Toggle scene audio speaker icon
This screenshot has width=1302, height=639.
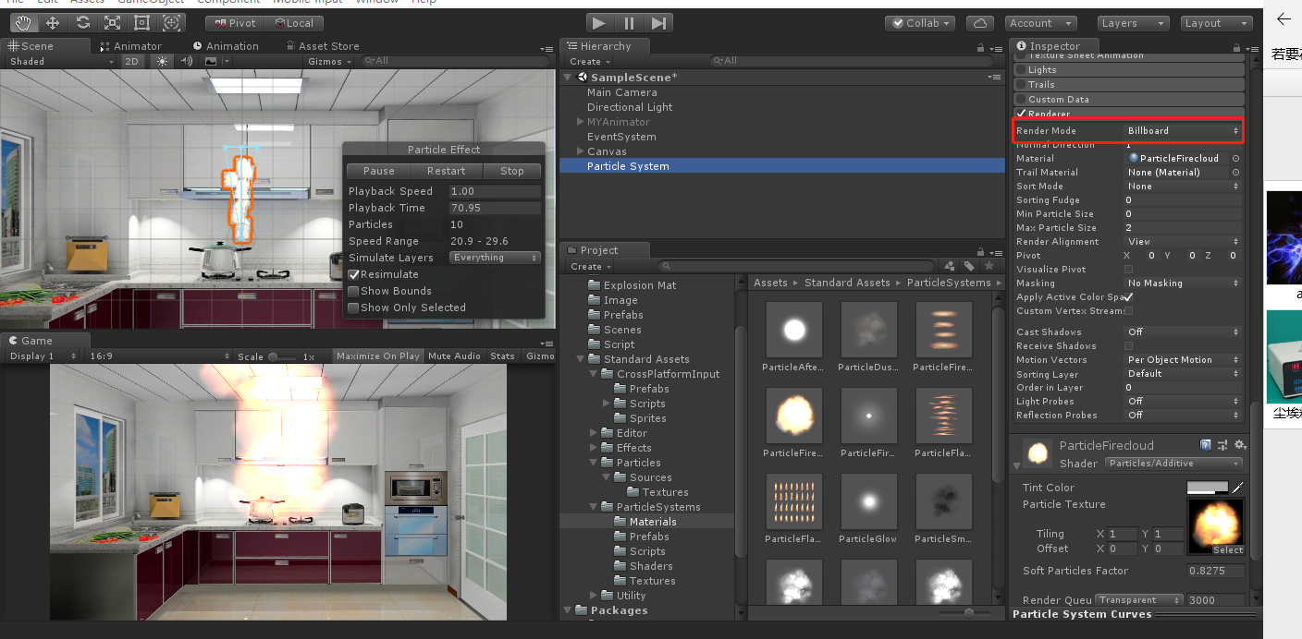pos(187,61)
